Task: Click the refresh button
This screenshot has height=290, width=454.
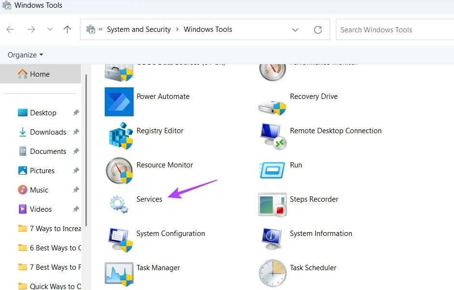Action: [318, 29]
